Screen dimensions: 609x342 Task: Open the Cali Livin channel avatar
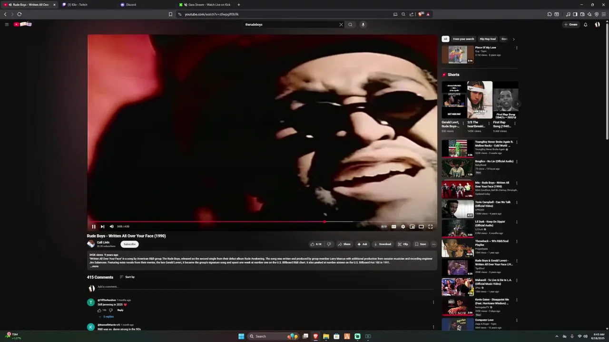coord(91,244)
